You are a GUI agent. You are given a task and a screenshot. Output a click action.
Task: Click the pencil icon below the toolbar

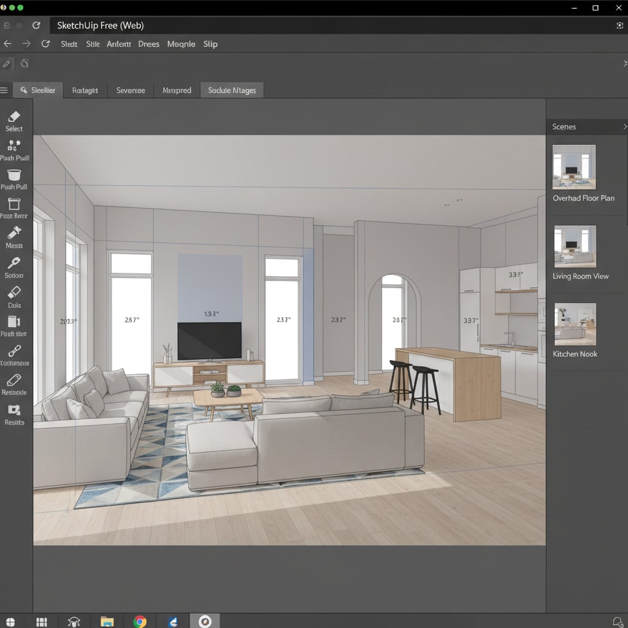tap(6, 63)
